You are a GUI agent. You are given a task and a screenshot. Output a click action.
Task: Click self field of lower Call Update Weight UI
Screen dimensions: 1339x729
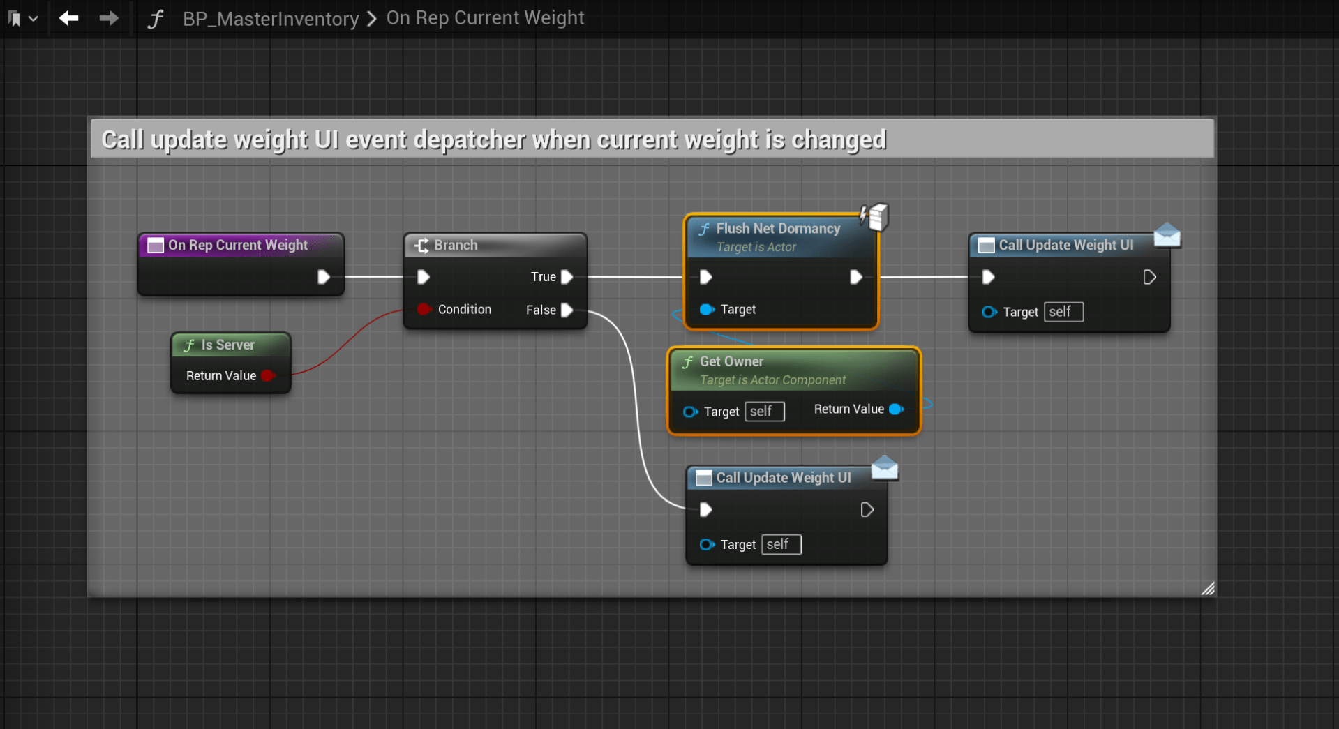coord(781,544)
